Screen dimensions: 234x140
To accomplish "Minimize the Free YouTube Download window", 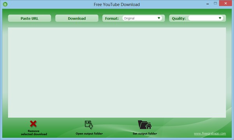I will 208,3.
